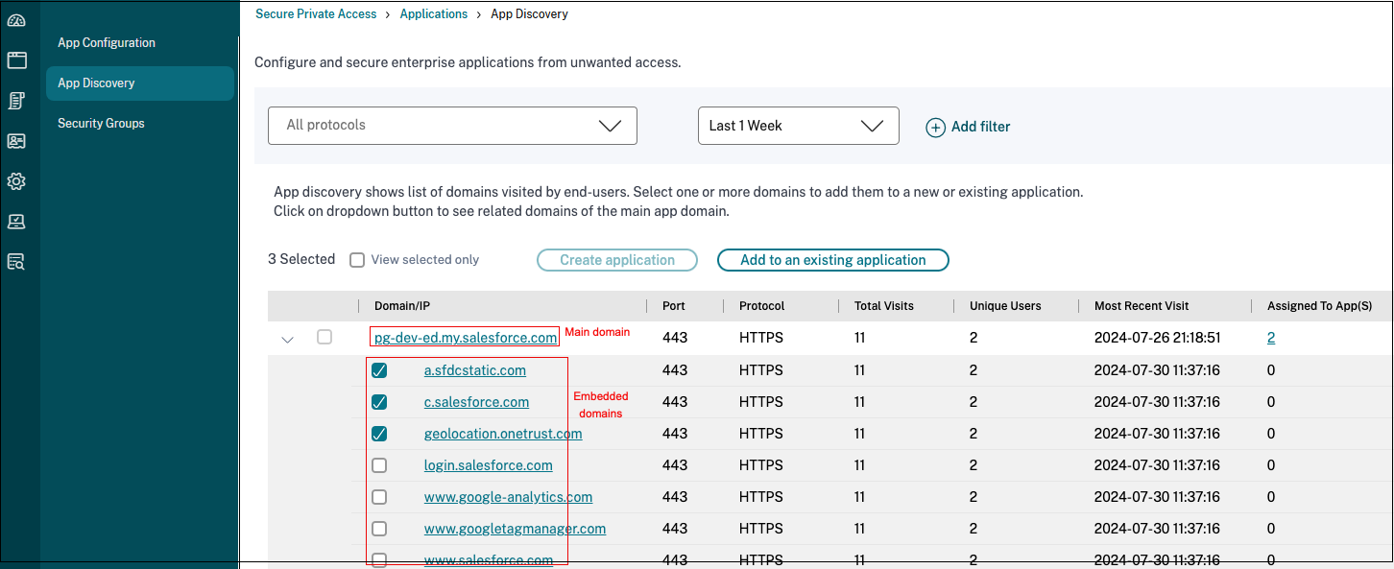Collapse the pg-dev-ed.my.salesforce.com row chevron
This screenshot has width=1394, height=569.
287,339
